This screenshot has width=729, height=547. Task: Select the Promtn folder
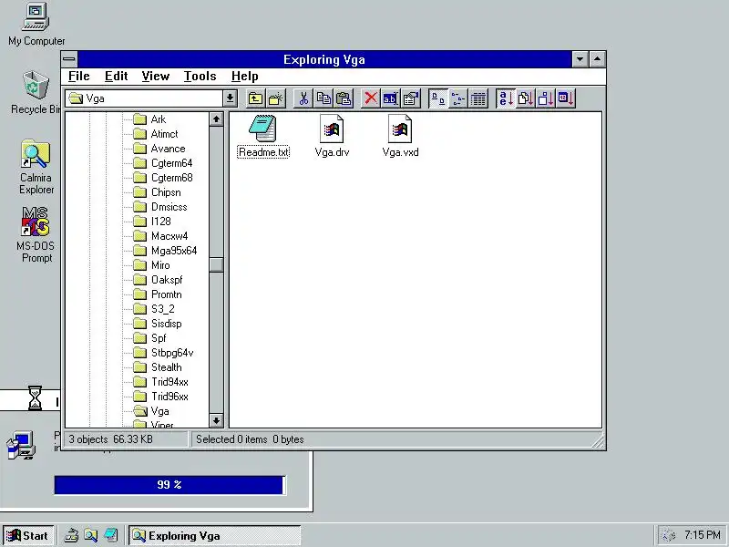pyautogui.click(x=158, y=294)
